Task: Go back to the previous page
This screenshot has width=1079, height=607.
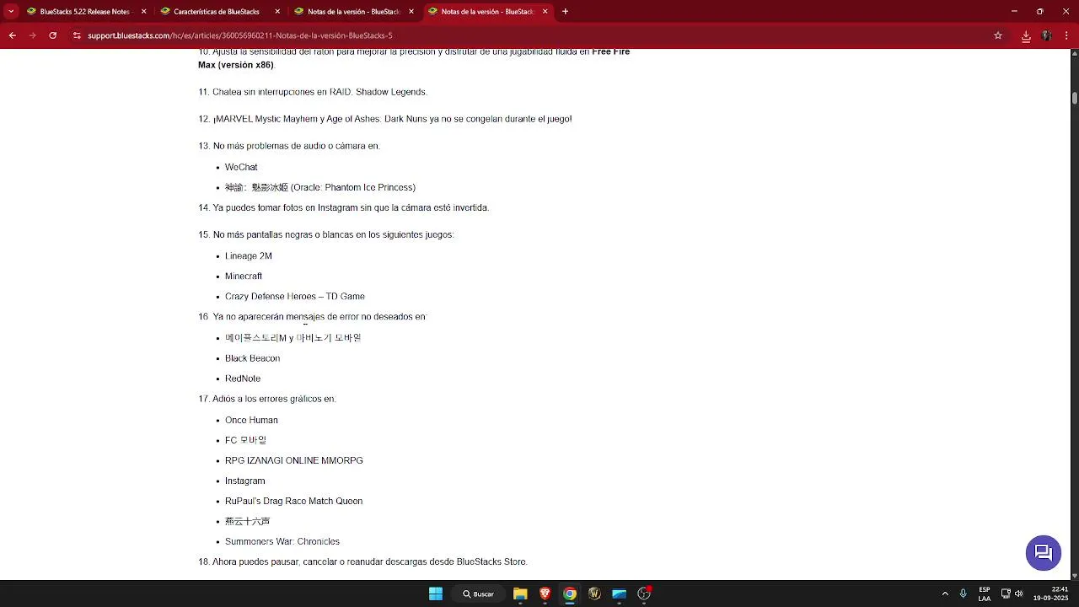Action: coord(12,35)
